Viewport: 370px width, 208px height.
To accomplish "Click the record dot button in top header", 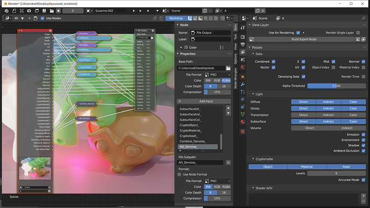I will pyautogui.click(x=58, y=11).
